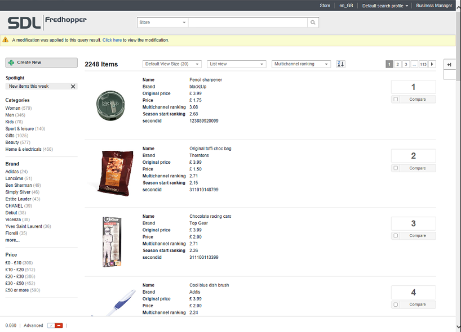Filter by Home & electricals category

[29, 149]
